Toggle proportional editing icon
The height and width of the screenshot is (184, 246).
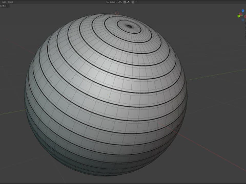(133, 2)
